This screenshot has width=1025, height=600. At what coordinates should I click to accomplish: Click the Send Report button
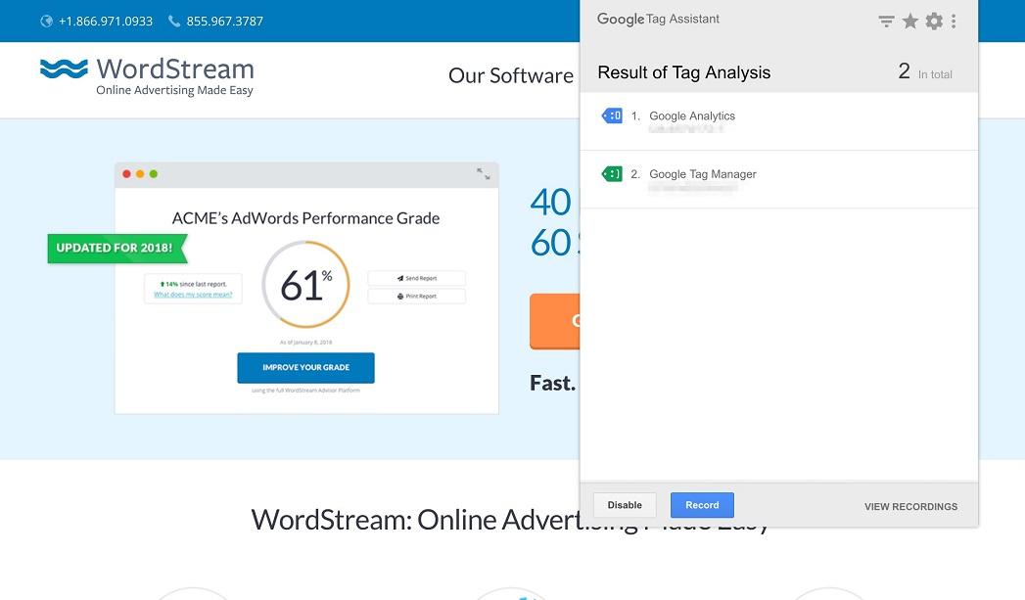point(416,278)
